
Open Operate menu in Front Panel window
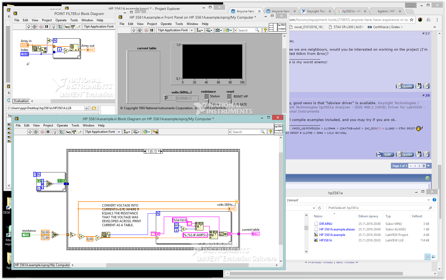[166, 24]
